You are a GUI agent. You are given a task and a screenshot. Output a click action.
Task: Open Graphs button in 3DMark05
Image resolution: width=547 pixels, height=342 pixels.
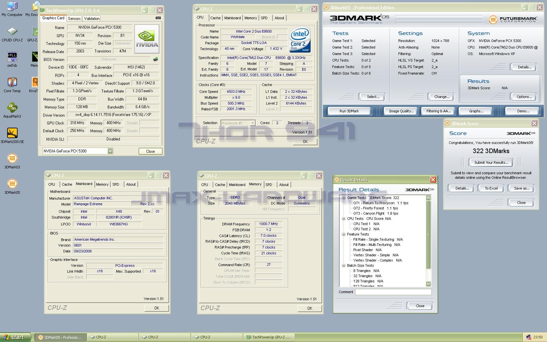click(x=476, y=111)
